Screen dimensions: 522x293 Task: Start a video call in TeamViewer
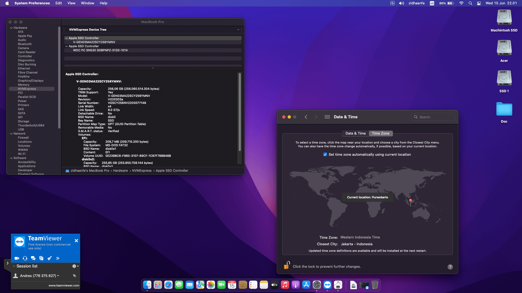(x=17, y=258)
